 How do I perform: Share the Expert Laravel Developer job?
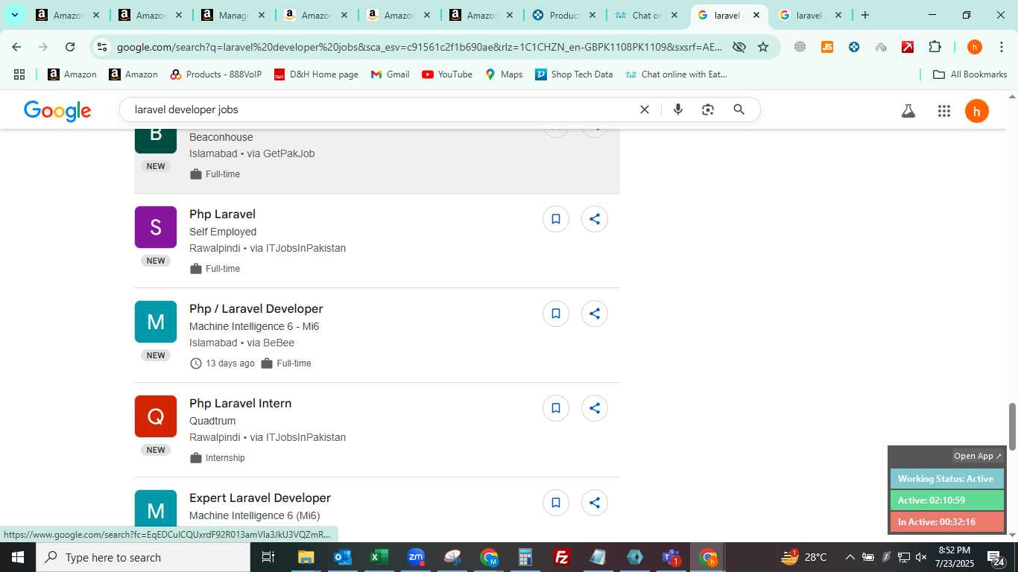click(595, 503)
